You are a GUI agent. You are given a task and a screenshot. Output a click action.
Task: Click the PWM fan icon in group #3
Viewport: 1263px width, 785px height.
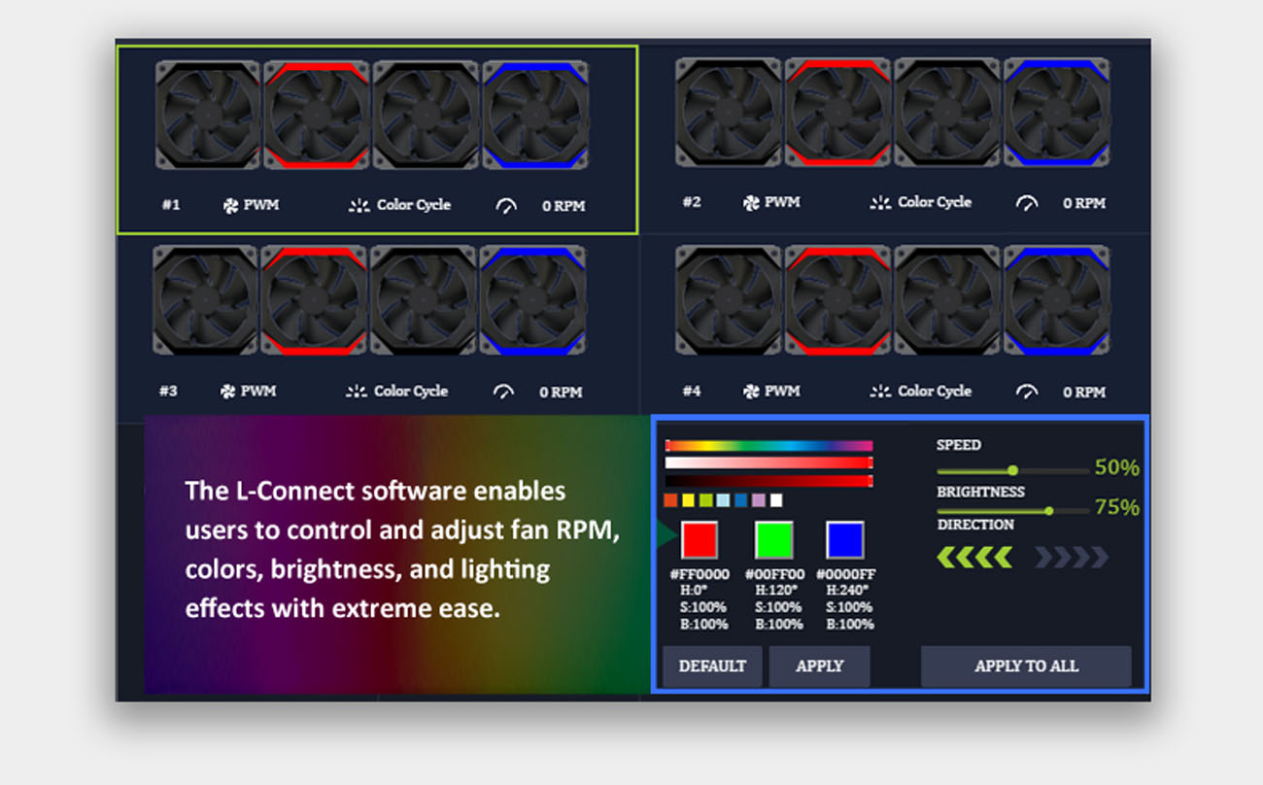(227, 392)
